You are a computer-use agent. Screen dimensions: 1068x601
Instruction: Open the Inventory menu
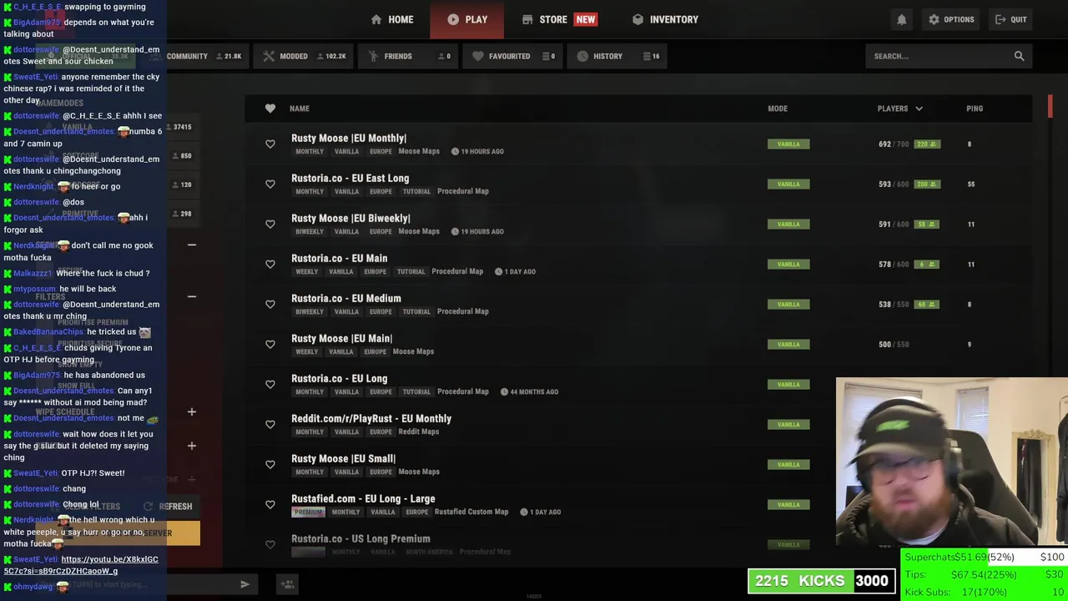(x=665, y=19)
